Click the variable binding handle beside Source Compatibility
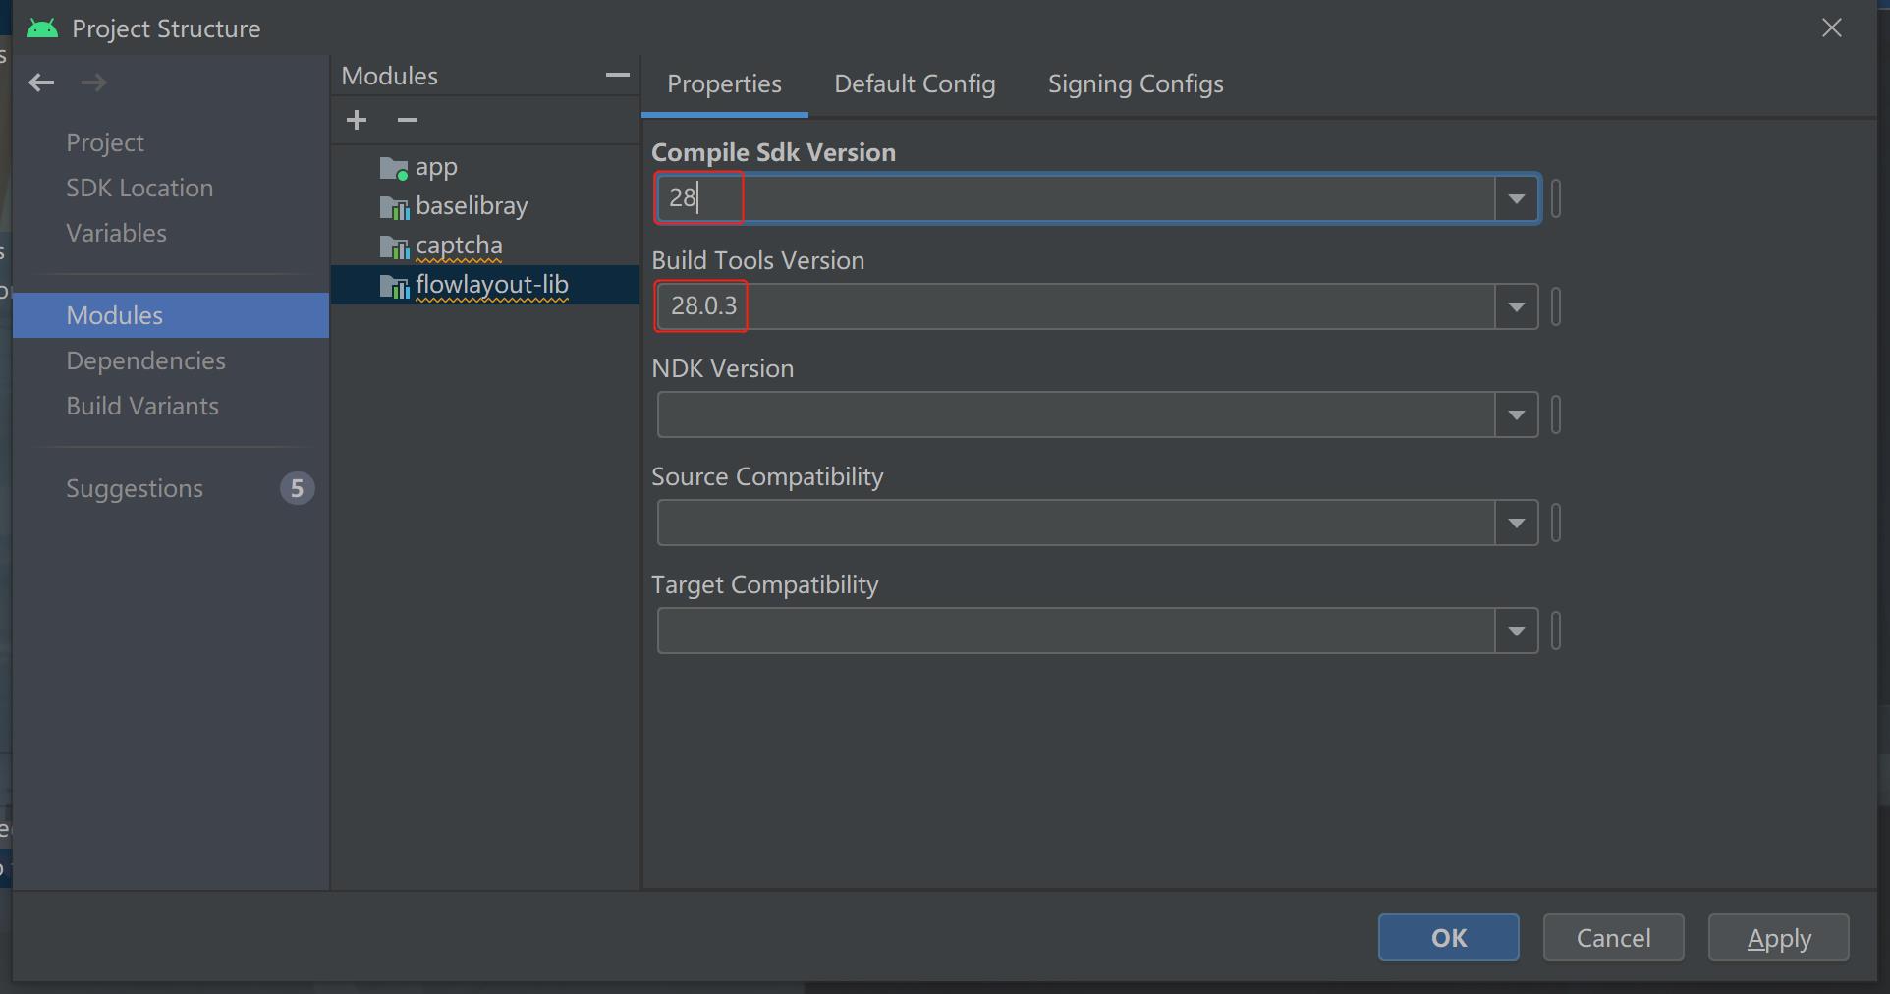The width and height of the screenshot is (1890, 994). tap(1556, 524)
